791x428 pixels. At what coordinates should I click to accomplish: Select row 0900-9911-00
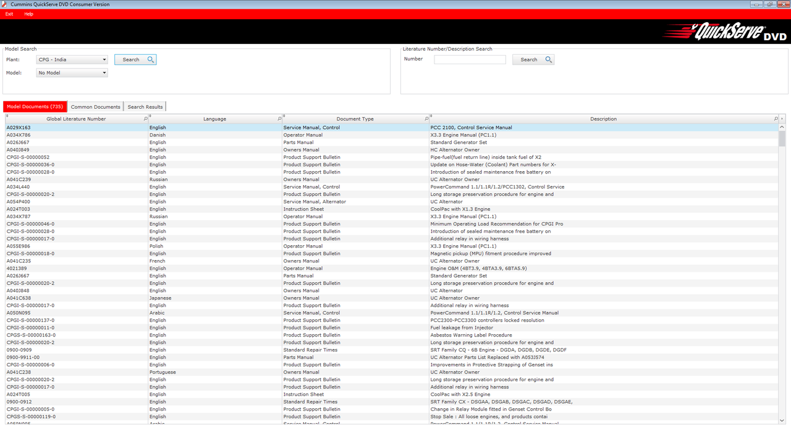[x=391, y=358]
